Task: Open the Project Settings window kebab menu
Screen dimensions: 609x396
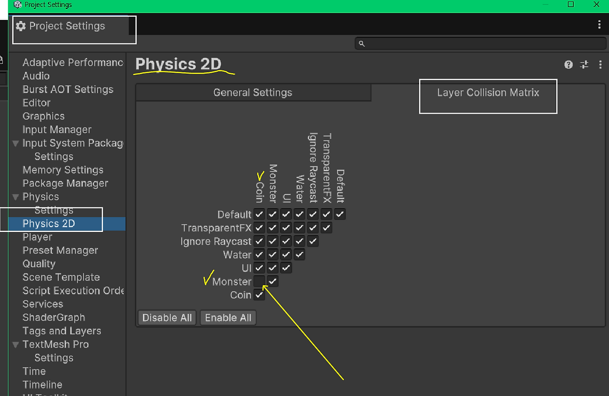Action: 599,25
